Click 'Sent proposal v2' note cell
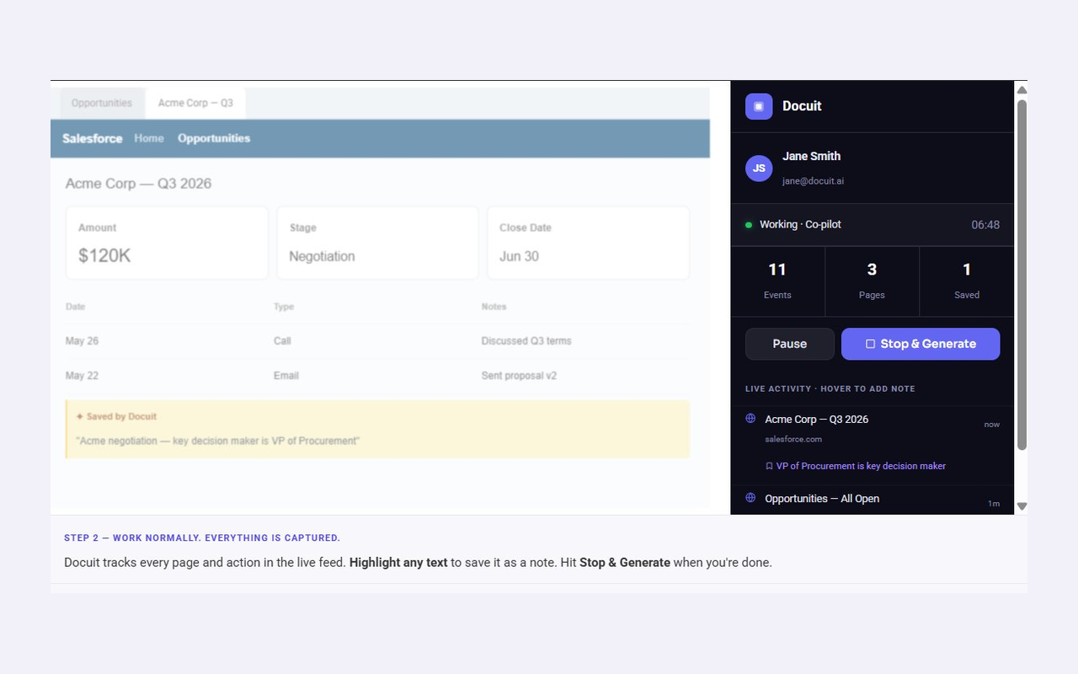Viewport: 1078px width, 674px height. pyautogui.click(x=519, y=376)
